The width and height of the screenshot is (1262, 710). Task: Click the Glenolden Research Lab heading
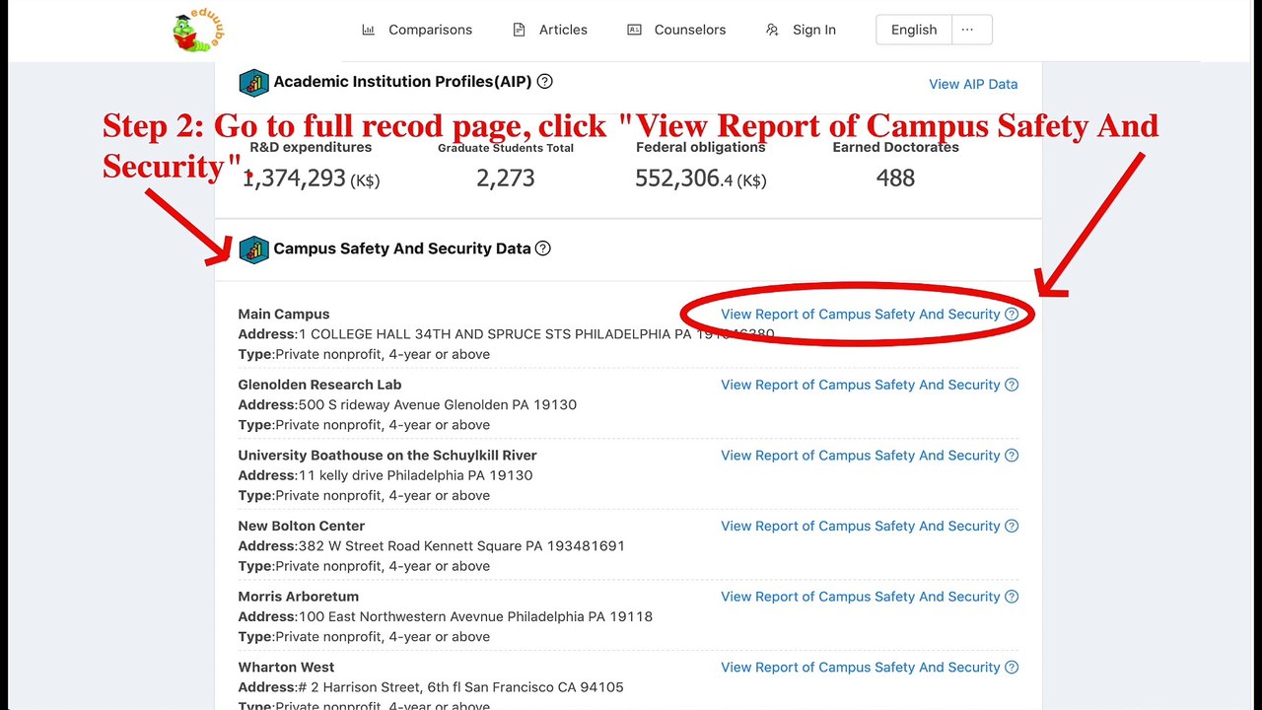point(319,385)
